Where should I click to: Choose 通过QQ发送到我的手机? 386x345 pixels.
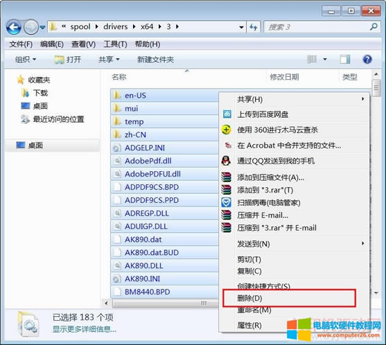[x=294, y=161]
